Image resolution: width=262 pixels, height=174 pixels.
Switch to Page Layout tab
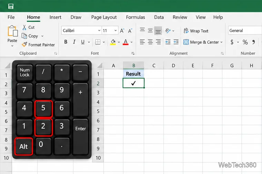[104, 17]
